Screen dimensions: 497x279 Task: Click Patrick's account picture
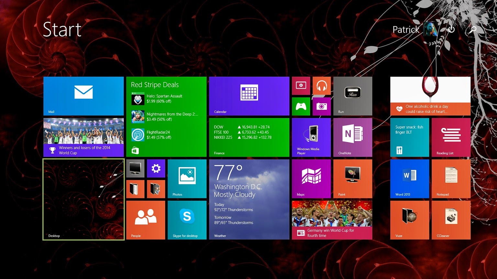[431, 29]
